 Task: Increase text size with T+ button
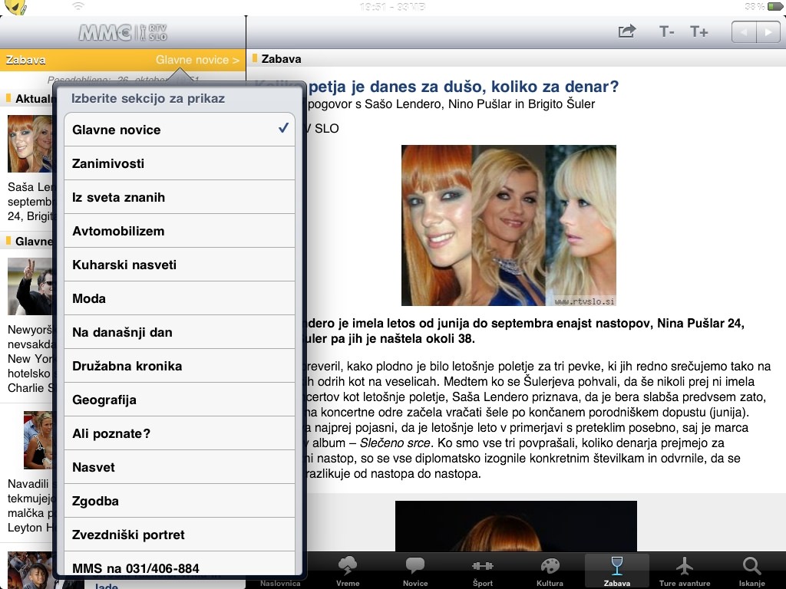point(698,31)
